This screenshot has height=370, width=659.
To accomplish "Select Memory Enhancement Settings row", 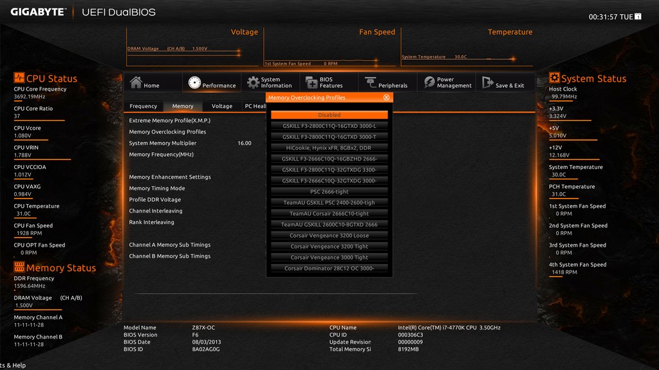I will (170, 177).
